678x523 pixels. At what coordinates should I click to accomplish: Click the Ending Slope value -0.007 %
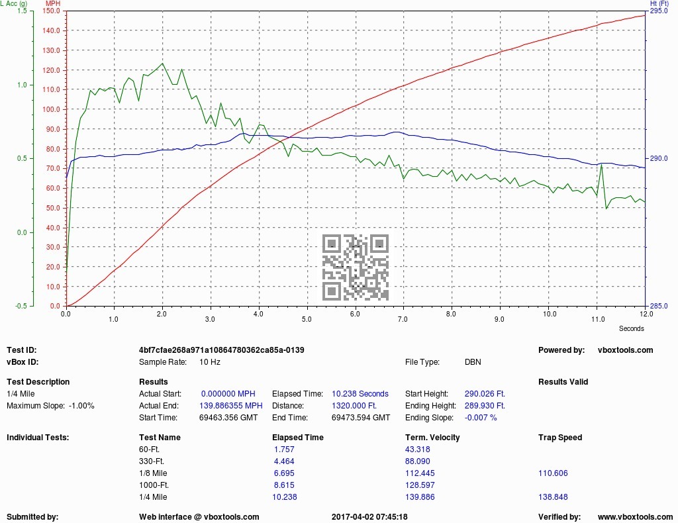pos(481,418)
